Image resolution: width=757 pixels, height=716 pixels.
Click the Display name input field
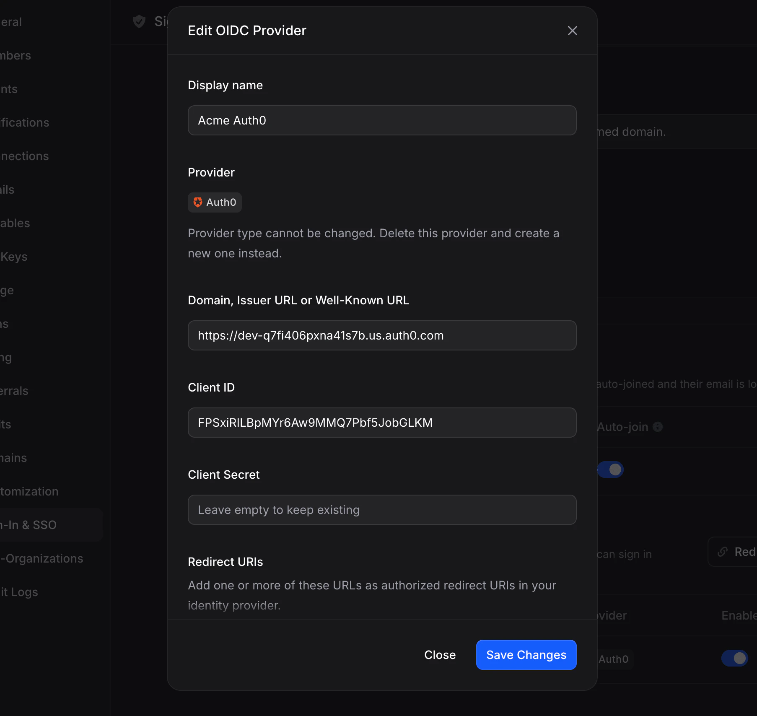(382, 120)
